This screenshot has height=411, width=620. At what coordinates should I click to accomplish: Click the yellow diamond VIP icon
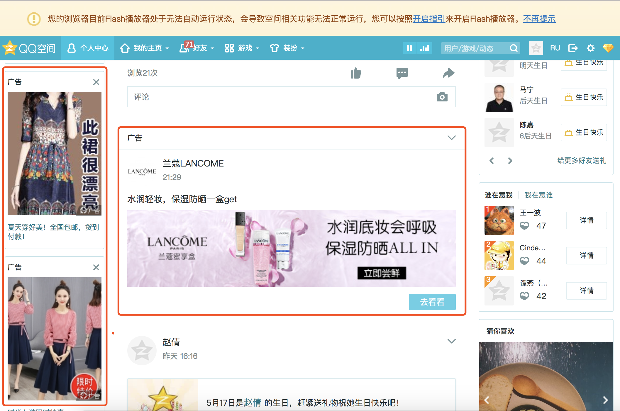[x=608, y=48]
